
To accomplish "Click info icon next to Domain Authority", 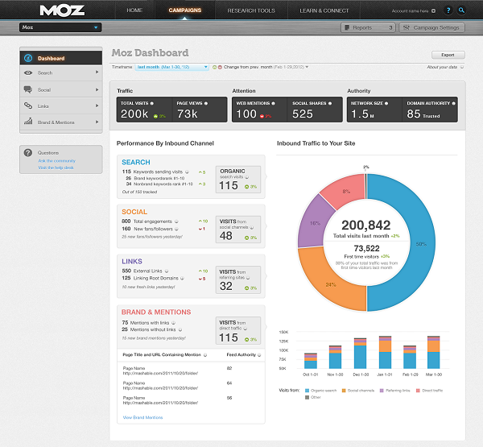I will 453,103.
